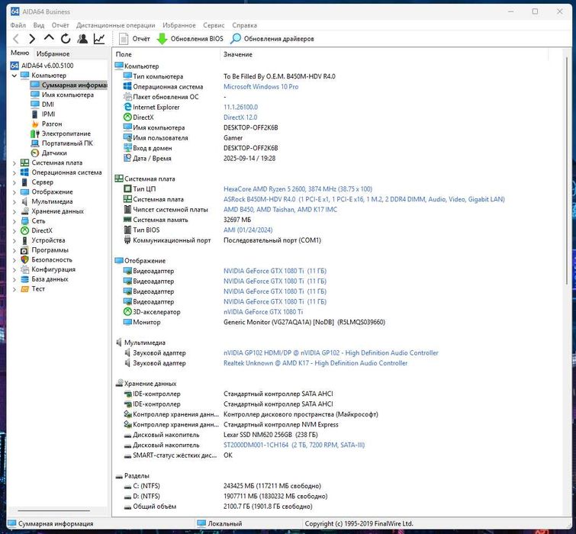Select the 3D-акселератор row icon
Image resolution: width=576 pixels, height=534 pixels.
(x=127, y=312)
